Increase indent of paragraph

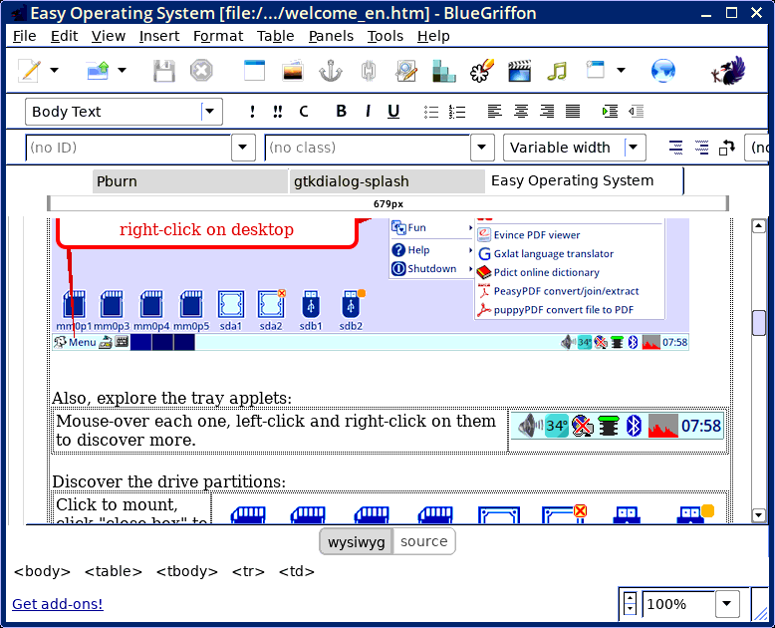611,112
